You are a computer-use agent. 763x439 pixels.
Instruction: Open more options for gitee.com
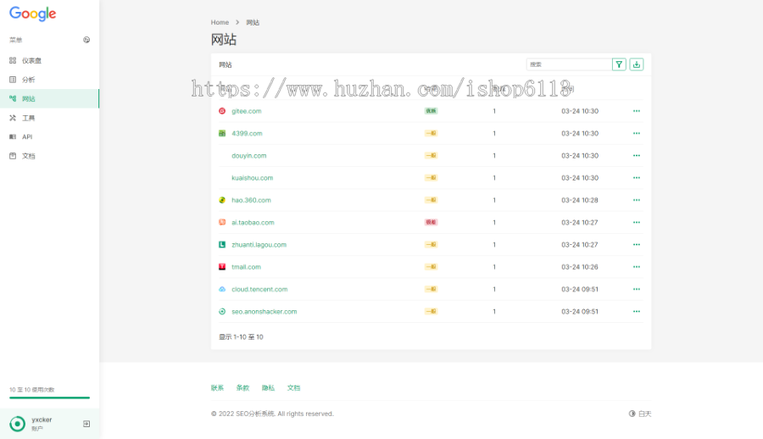tap(637, 111)
